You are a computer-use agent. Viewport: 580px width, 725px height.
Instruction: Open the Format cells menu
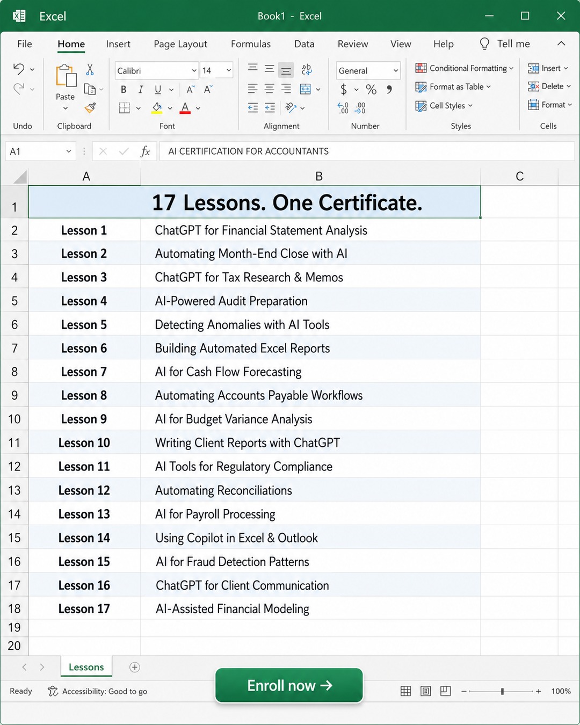pyautogui.click(x=549, y=105)
